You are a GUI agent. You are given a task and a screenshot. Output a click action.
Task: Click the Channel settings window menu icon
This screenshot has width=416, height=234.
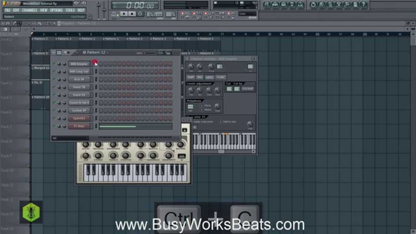(x=187, y=59)
